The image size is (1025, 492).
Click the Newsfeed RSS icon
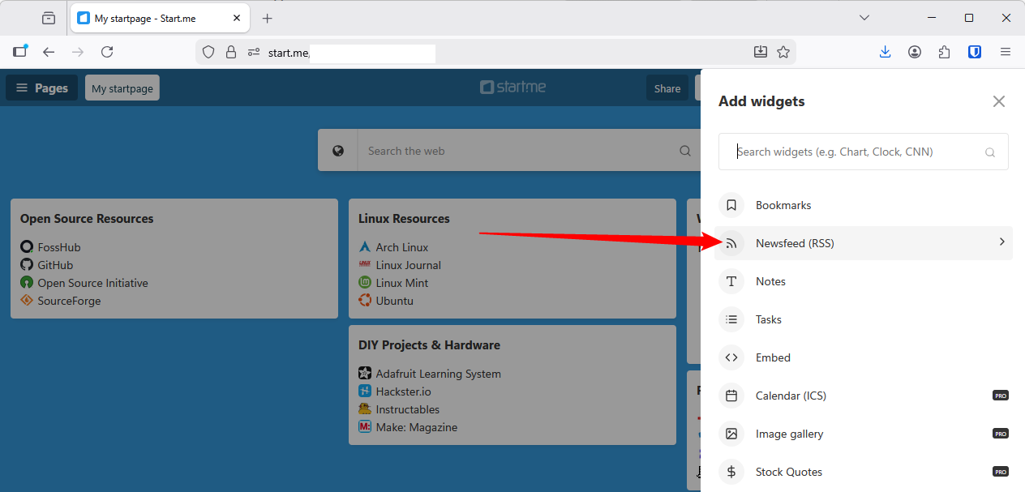[x=731, y=243]
